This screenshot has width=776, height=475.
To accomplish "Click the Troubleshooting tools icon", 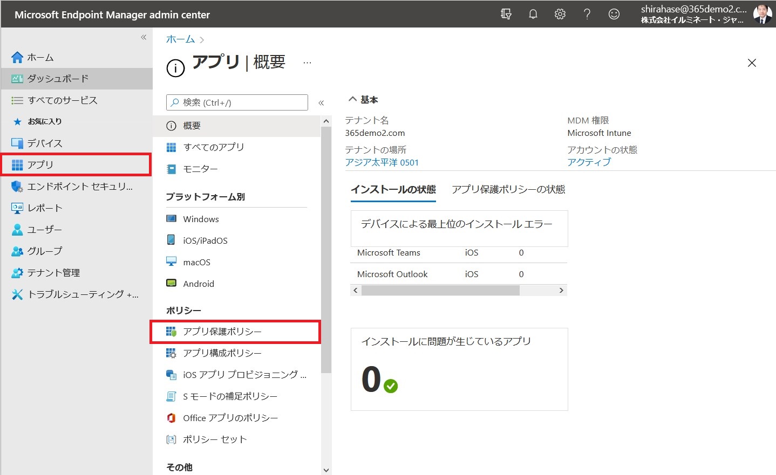I will [17, 294].
